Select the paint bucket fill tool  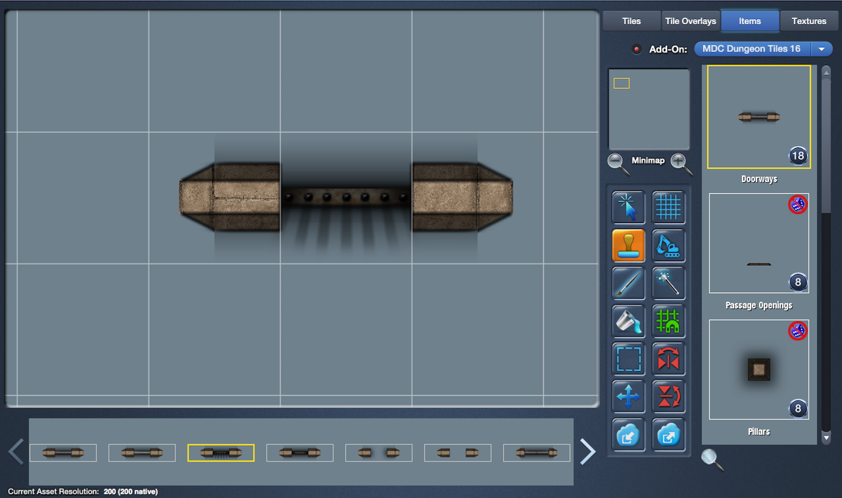point(628,321)
